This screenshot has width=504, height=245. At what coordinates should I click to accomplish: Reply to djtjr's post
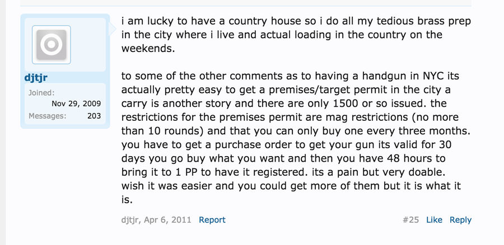(460, 220)
